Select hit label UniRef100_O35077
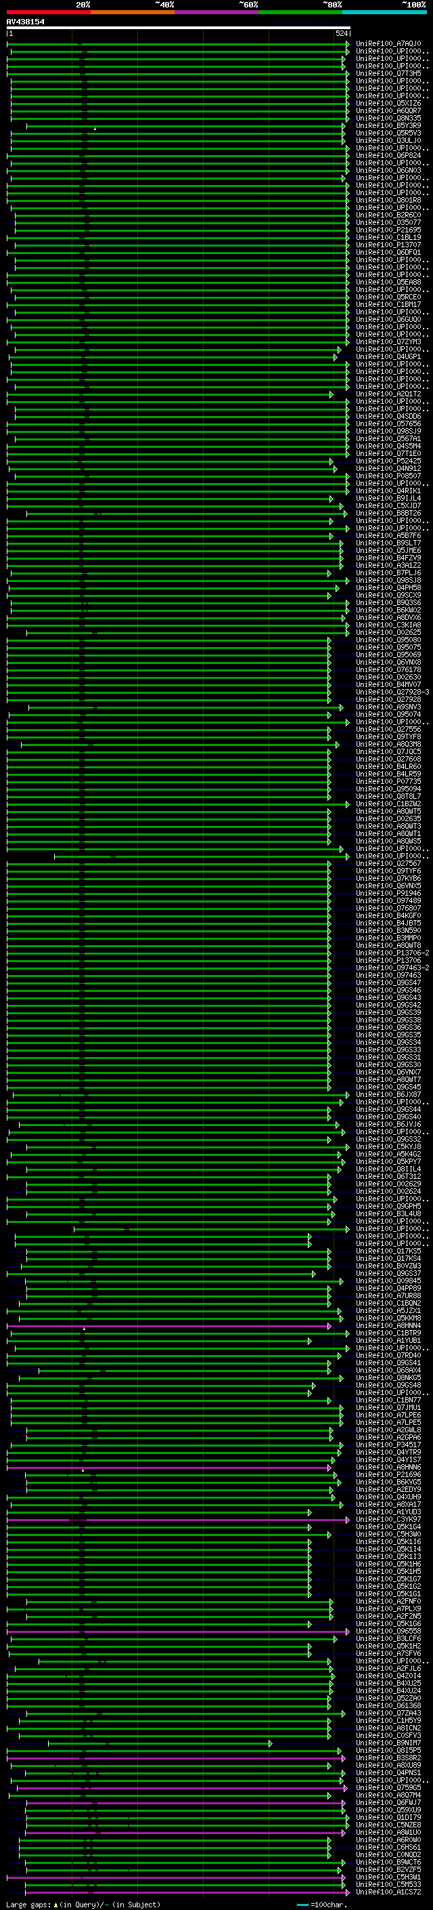The image size is (433, 1910). tap(388, 222)
